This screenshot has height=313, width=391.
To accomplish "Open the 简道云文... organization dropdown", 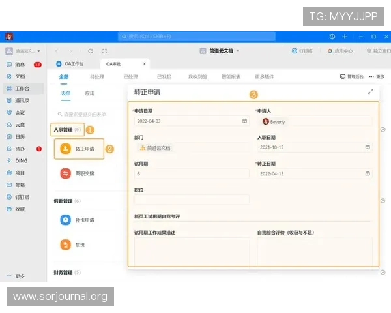I will coord(23,51).
